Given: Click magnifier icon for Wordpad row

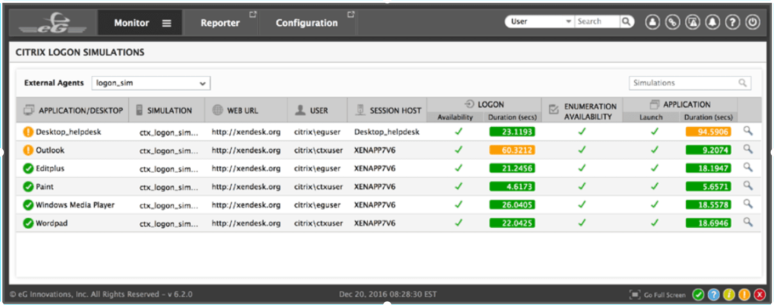Looking at the screenshot, I should coord(748,222).
